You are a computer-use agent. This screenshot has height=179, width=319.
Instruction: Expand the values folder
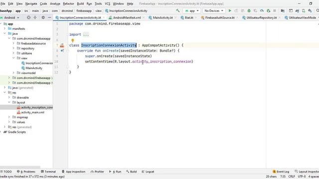tap(9, 122)
